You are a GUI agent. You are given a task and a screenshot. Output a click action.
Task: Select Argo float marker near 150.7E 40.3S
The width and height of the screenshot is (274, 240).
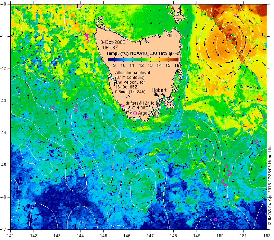[x=236, y=15]
